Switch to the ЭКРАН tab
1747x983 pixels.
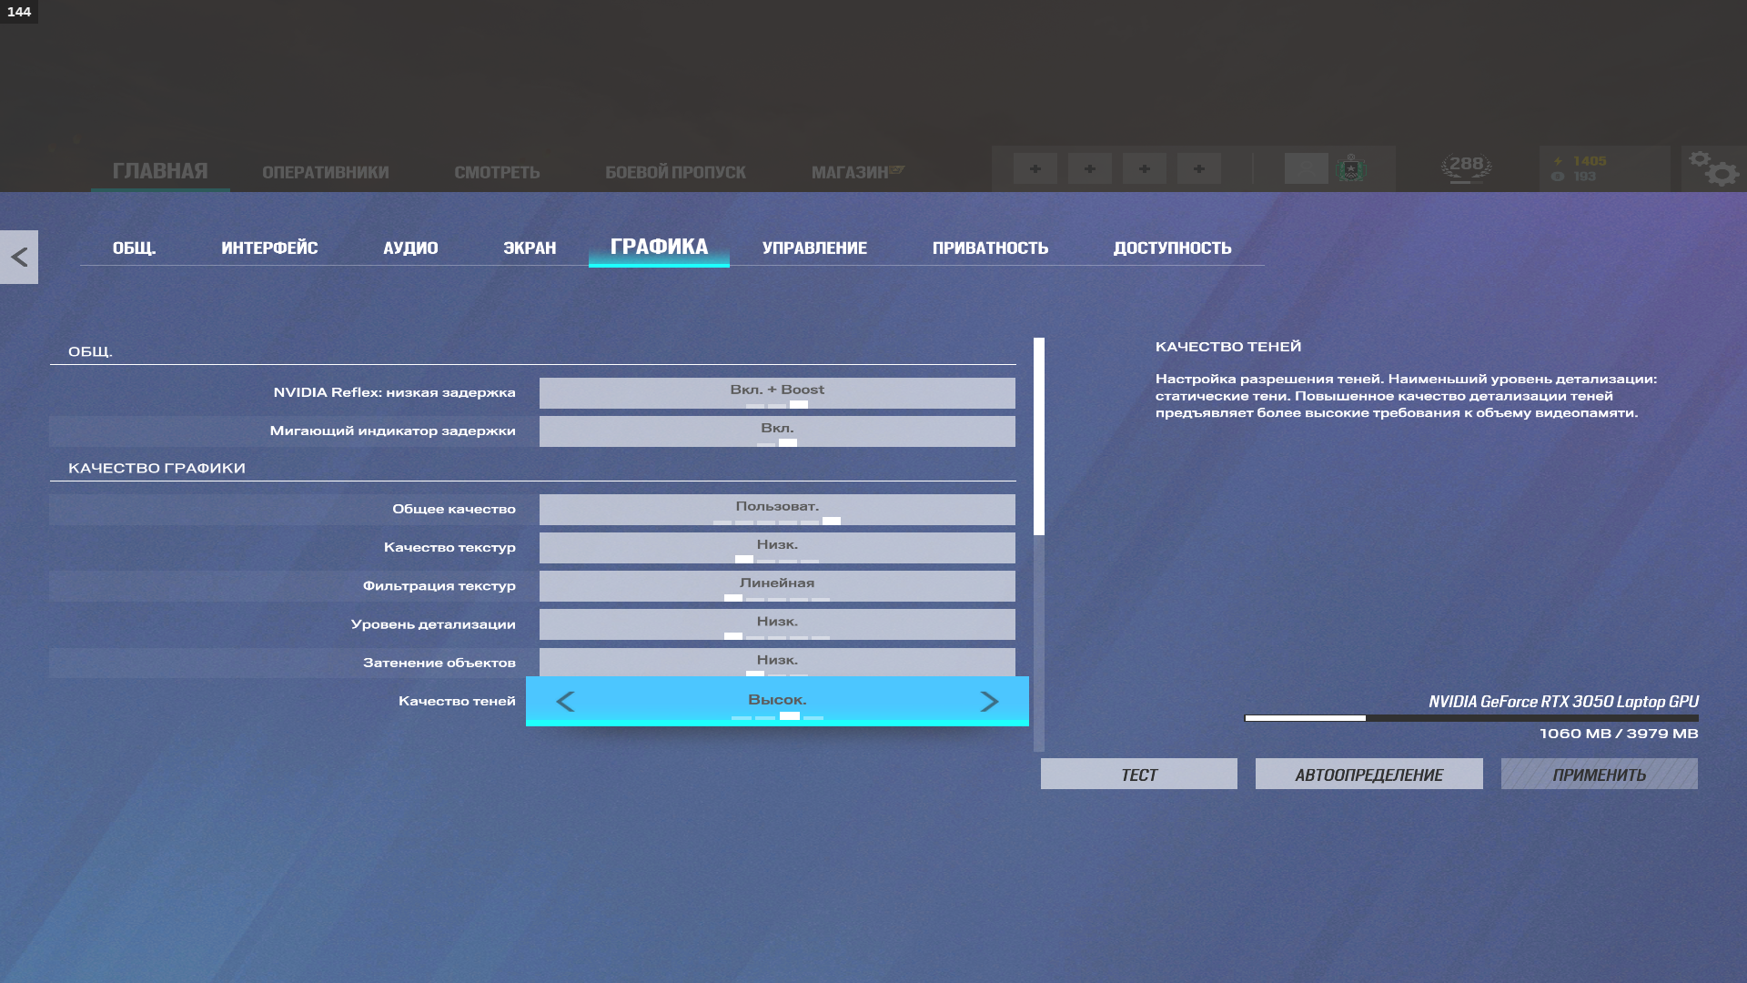coord(529,248)
